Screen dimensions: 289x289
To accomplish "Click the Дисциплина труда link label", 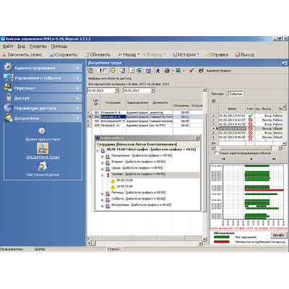I will (43, 157).
